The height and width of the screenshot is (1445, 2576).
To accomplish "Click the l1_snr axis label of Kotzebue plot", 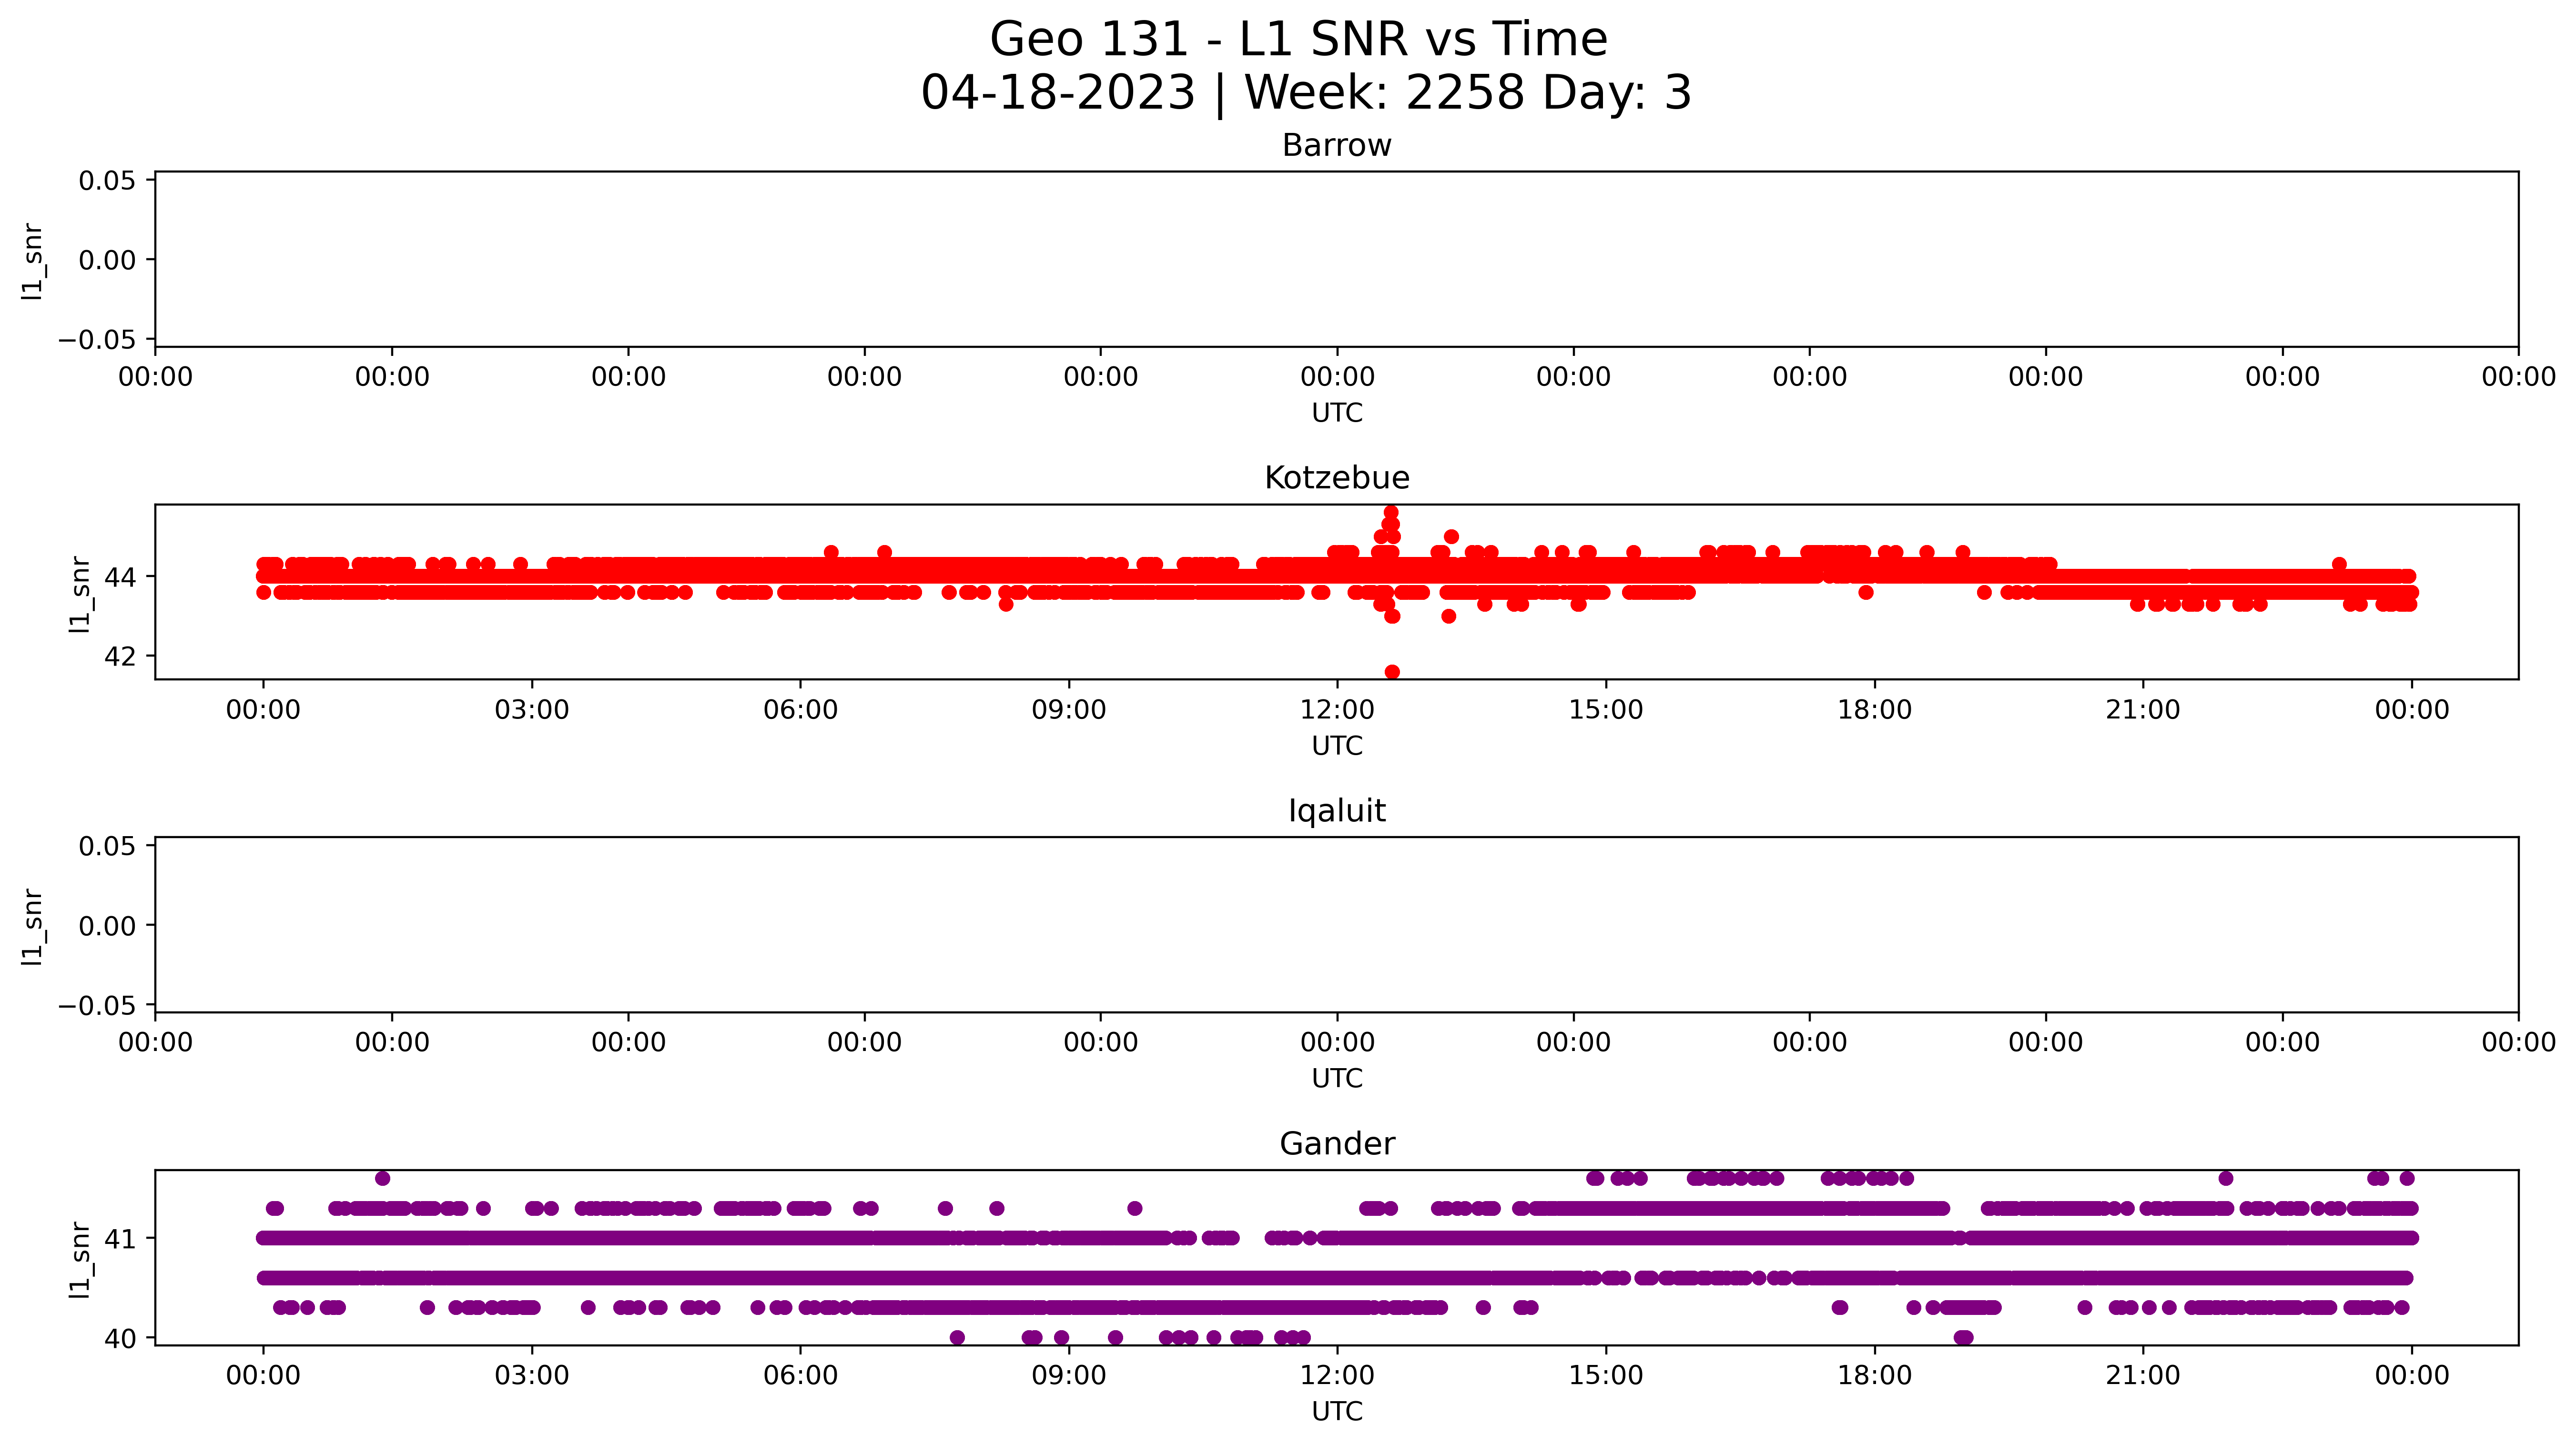I will [79, 594].
